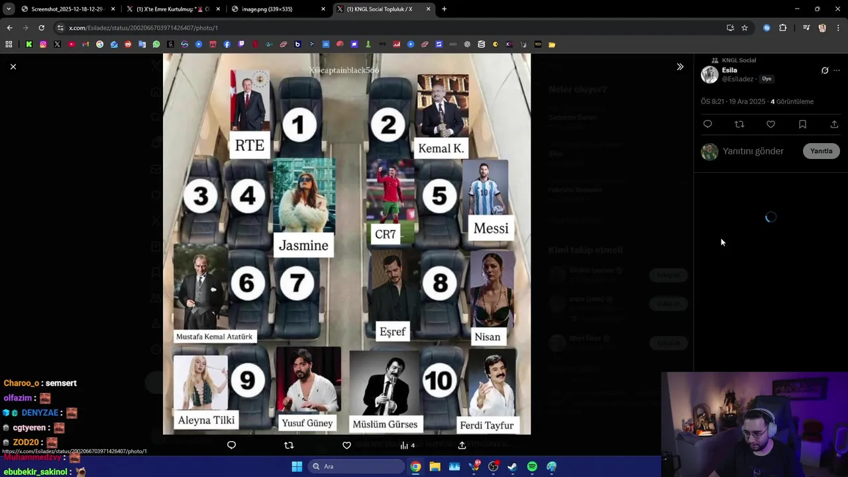Open the WhatsApp bookmark
Viewport: 848px width, 477px height.
pyautogui.click(x=156, y=44)
